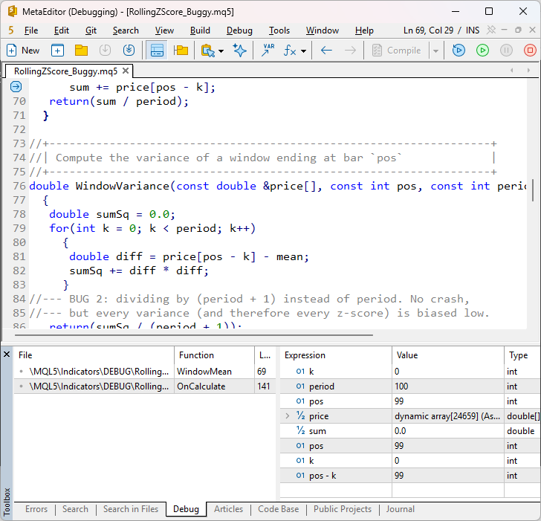541x521 pixels.
Task: Select the RollingZScore_Buggy.mq5 tab
Action: click(65, 71)
